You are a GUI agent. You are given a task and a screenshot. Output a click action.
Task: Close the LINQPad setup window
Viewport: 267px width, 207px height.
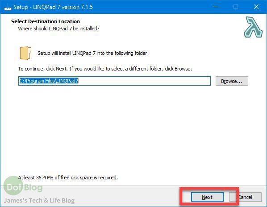256,7
